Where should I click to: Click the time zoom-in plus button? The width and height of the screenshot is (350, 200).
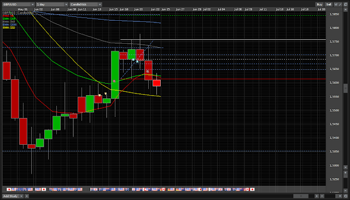[x=340, y=196]
